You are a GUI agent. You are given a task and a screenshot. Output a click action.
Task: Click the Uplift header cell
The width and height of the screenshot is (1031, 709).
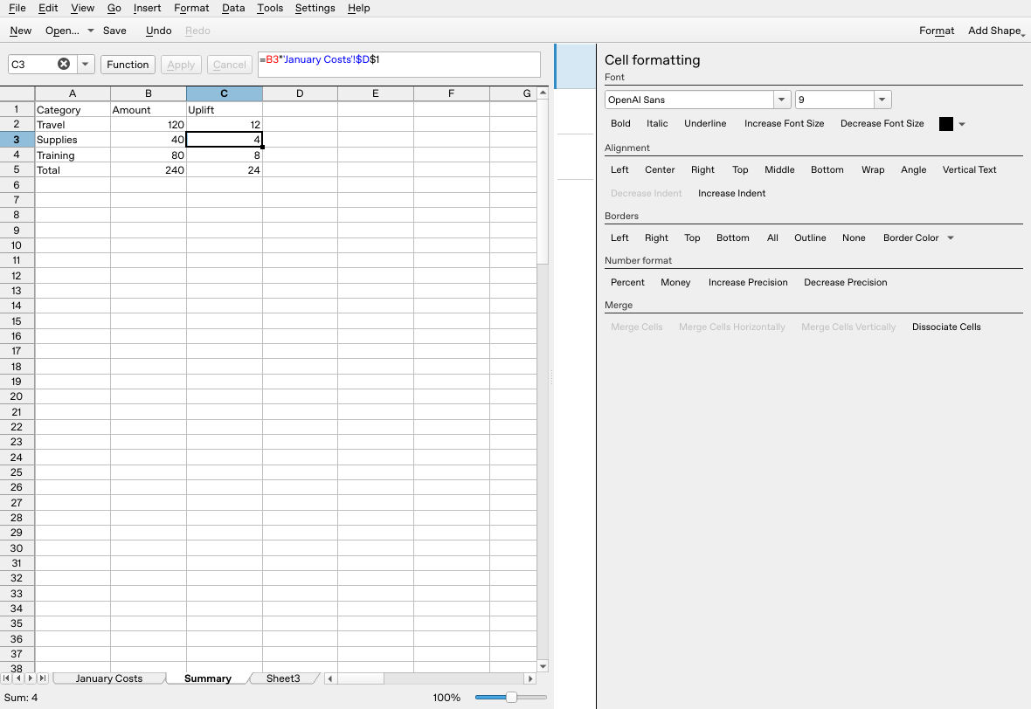click(225, 110)
